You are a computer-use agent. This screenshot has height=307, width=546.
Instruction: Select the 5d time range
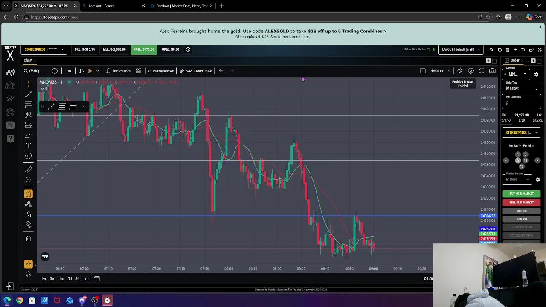point(70,279)
